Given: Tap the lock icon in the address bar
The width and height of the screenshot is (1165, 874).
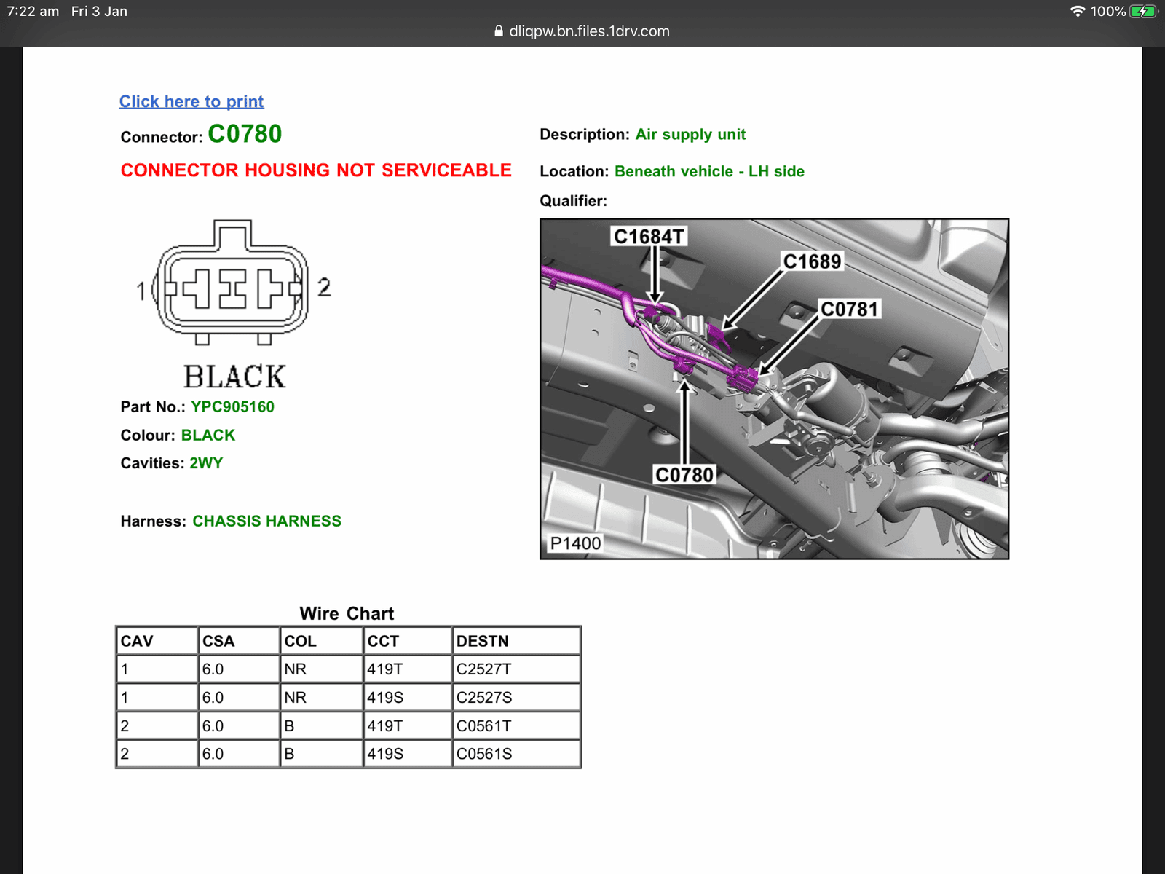Looking at the screenshot, I should 499,31.
